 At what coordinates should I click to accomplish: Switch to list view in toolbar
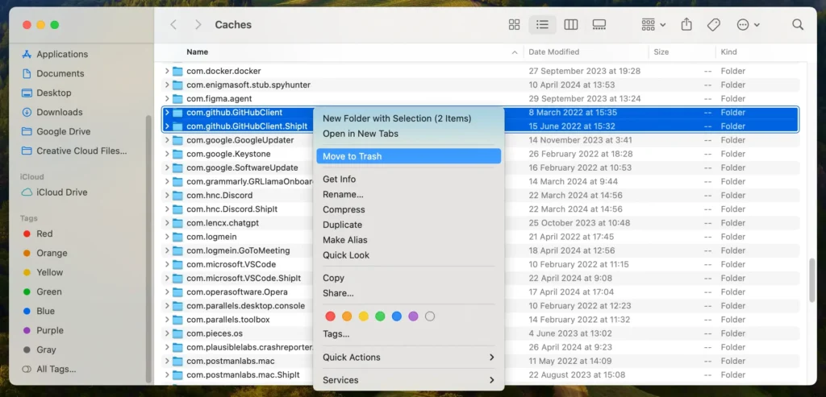click(542, 25)
